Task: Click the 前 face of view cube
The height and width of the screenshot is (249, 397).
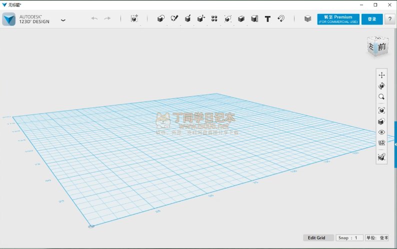Action: (382, 47)
